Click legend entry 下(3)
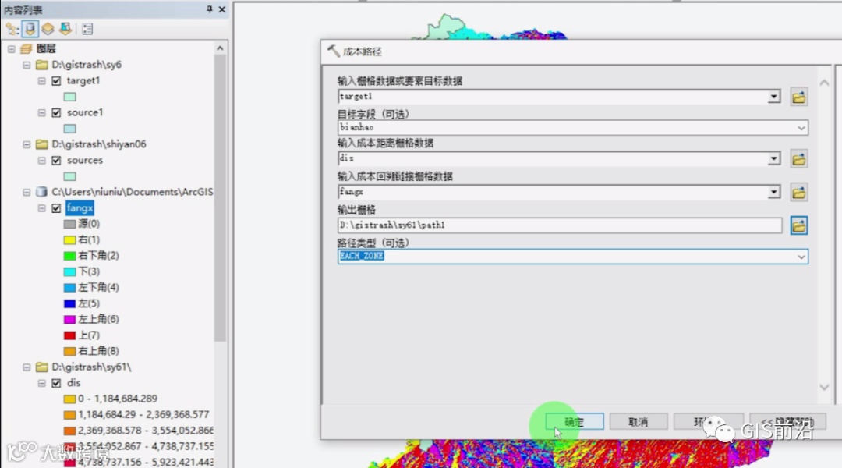 click(89, 271)
